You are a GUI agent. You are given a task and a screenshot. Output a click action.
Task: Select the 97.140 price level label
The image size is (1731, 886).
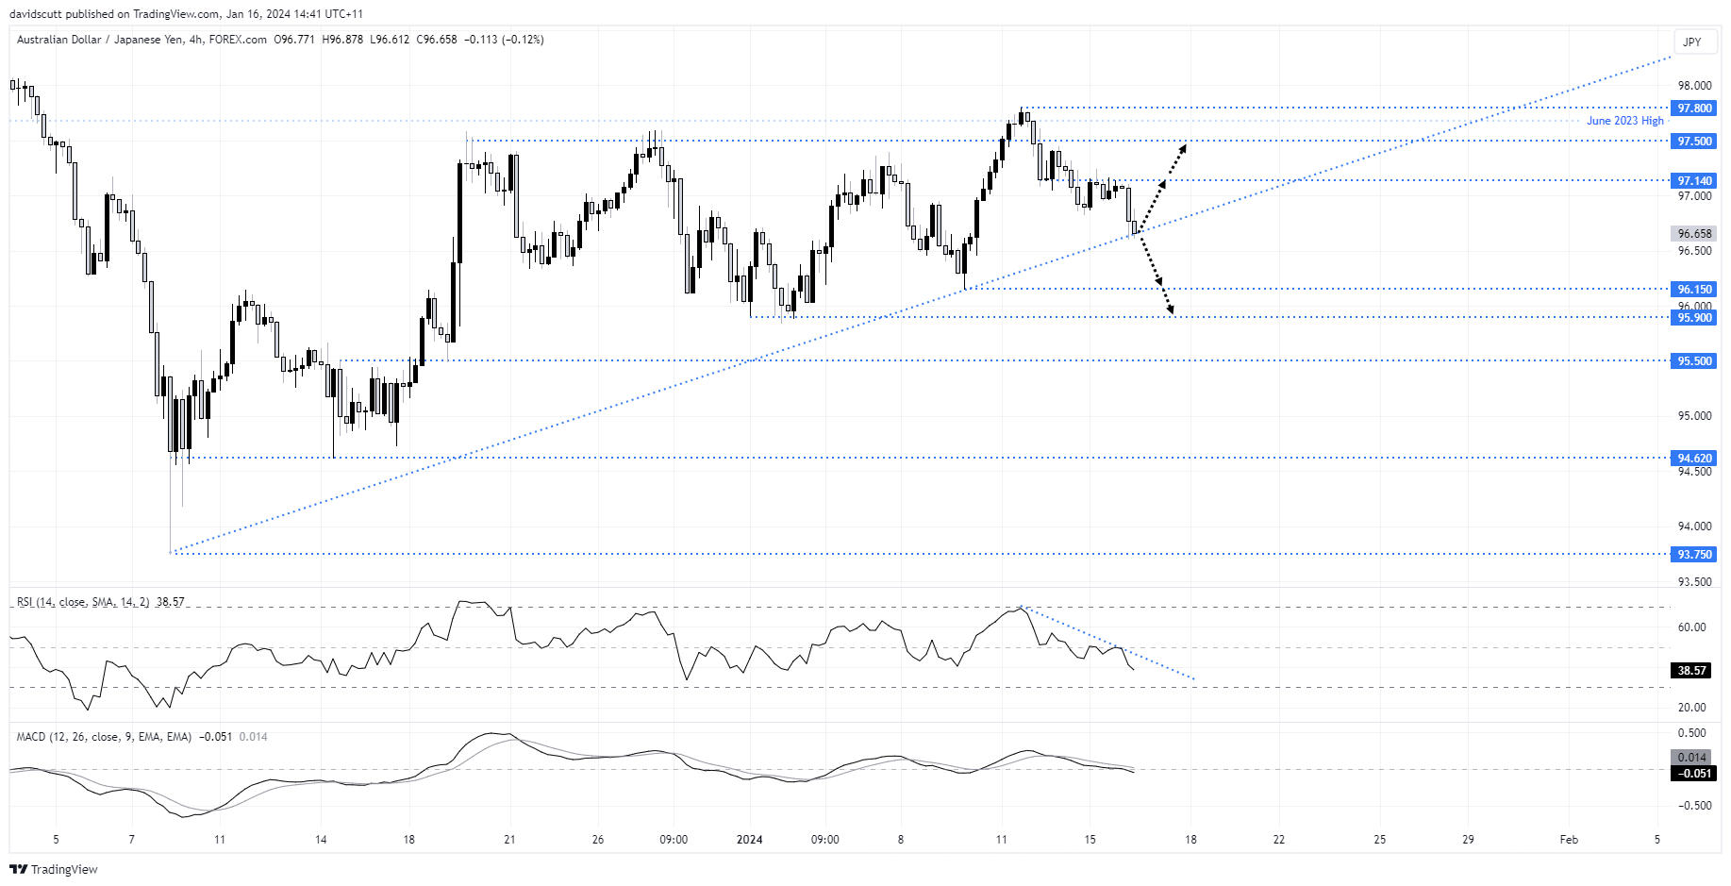click(x=1694, y=181)
